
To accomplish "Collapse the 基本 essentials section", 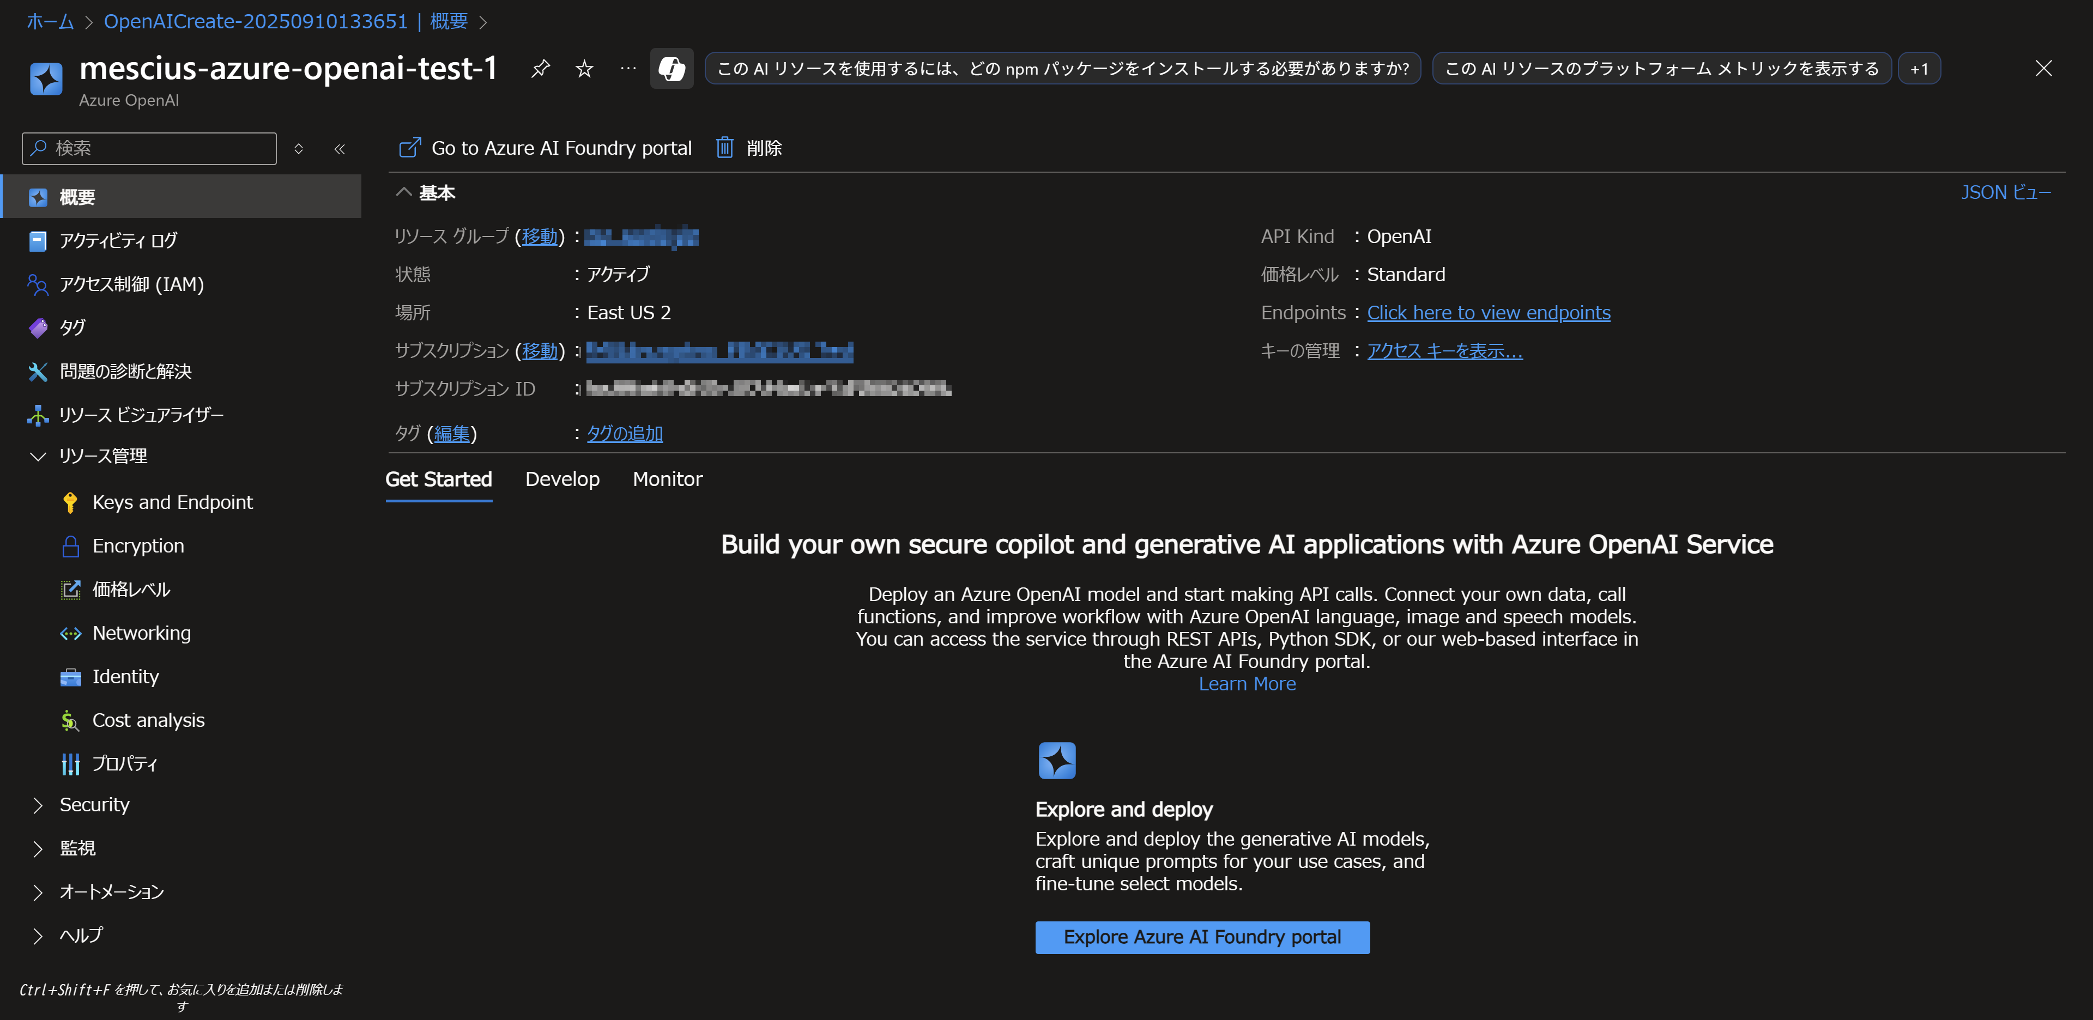I will coord(403,192).
